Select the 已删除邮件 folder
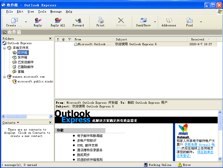 (26, 67)
